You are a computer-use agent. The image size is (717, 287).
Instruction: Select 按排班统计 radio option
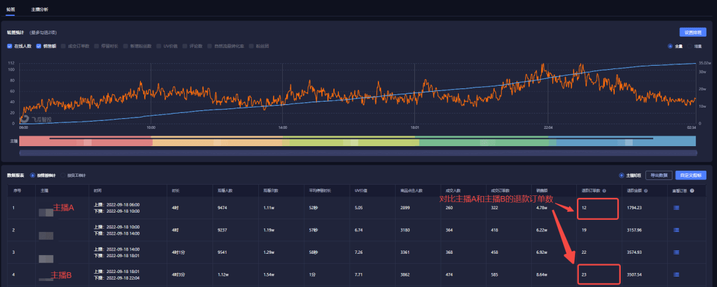click(33, 175)
